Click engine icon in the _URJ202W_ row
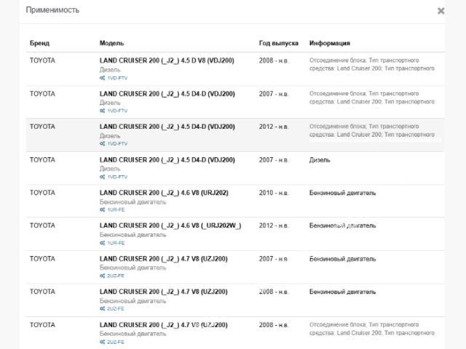This screenshot has height=349, width=466. 102,243
